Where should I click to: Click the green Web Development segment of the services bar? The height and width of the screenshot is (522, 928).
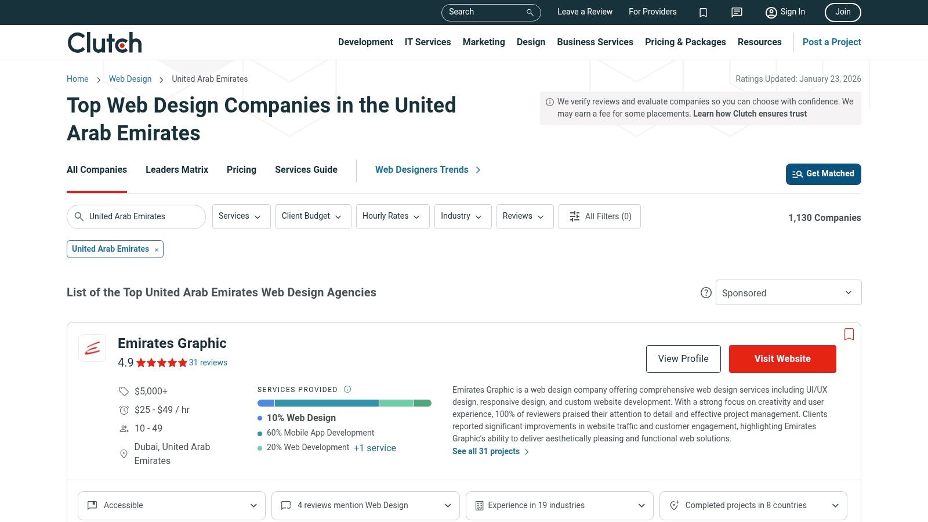coord(394,403)
